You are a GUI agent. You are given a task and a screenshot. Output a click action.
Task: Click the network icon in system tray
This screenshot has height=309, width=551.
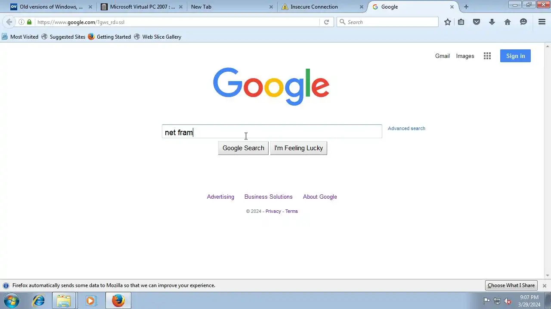coord(497,301)
